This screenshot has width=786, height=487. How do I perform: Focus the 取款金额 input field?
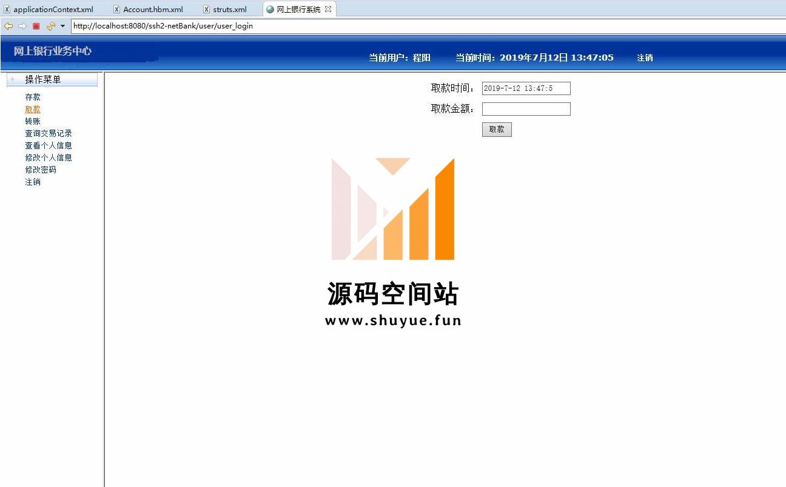tap(526, 109)
